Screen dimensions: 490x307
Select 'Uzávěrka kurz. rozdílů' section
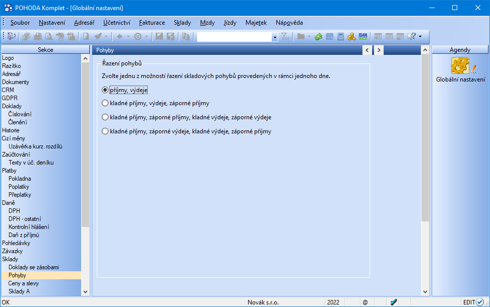point(35,146)
